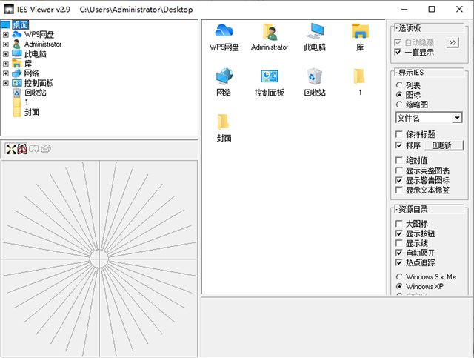Viewport: 474px width, 358px height.
Task: Expand the 控制面板 tree node
Action: point(6,83)
